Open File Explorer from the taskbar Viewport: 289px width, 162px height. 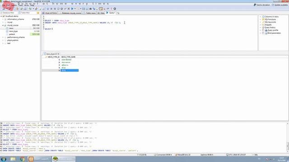tap(13, 159)
